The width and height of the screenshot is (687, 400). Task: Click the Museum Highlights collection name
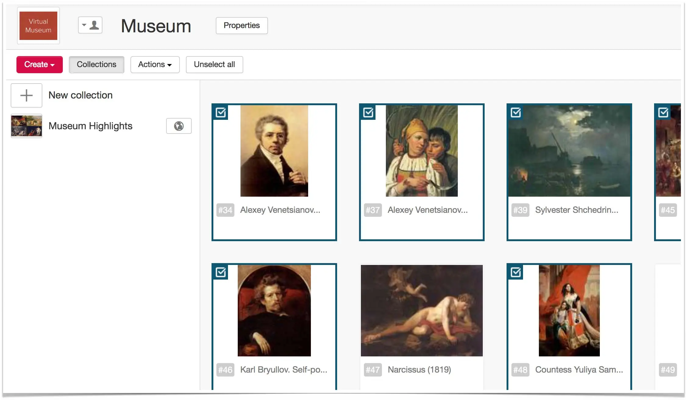[x=91, y=126]
